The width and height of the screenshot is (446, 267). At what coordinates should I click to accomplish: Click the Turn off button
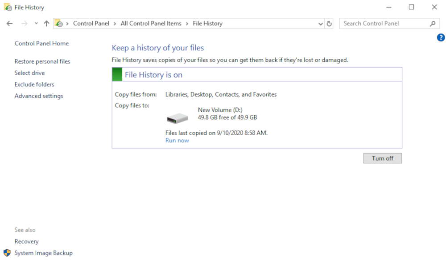pos(382,158)
